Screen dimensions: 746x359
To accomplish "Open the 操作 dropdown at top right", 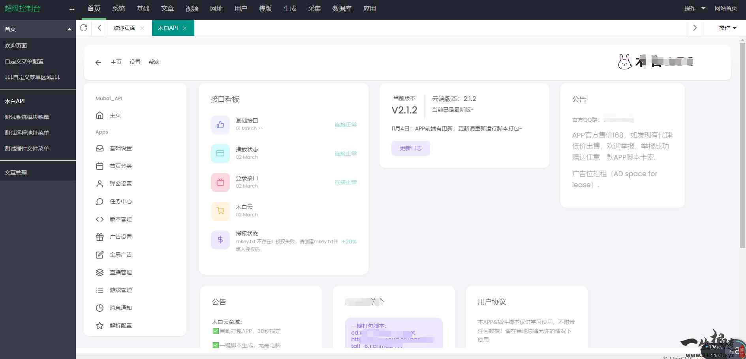I will tap(694, 8).
